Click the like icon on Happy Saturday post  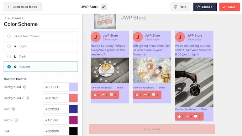[95, 95]
